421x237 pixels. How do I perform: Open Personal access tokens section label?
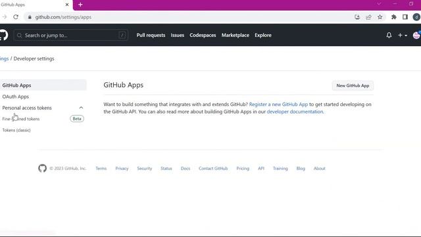point(27,108)
